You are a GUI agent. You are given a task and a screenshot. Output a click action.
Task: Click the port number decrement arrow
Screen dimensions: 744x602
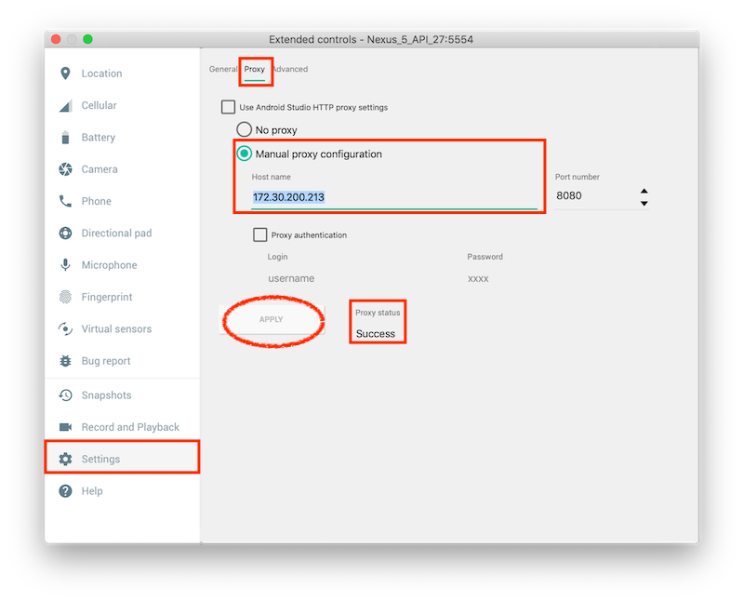(644, 201)
